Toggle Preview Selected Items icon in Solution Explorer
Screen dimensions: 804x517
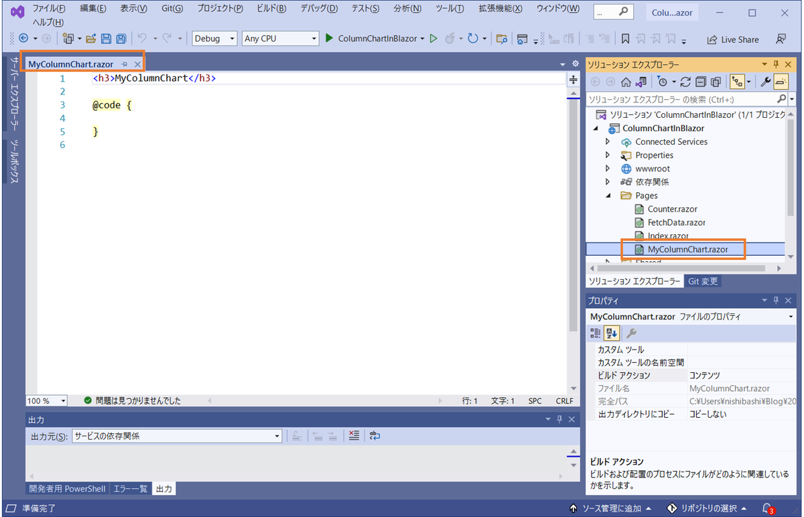(781, 82)
